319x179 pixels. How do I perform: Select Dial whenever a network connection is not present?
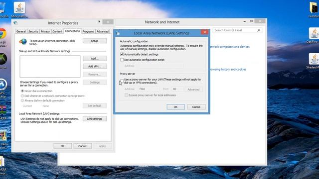pyautogui.click(x=22, y=96)
